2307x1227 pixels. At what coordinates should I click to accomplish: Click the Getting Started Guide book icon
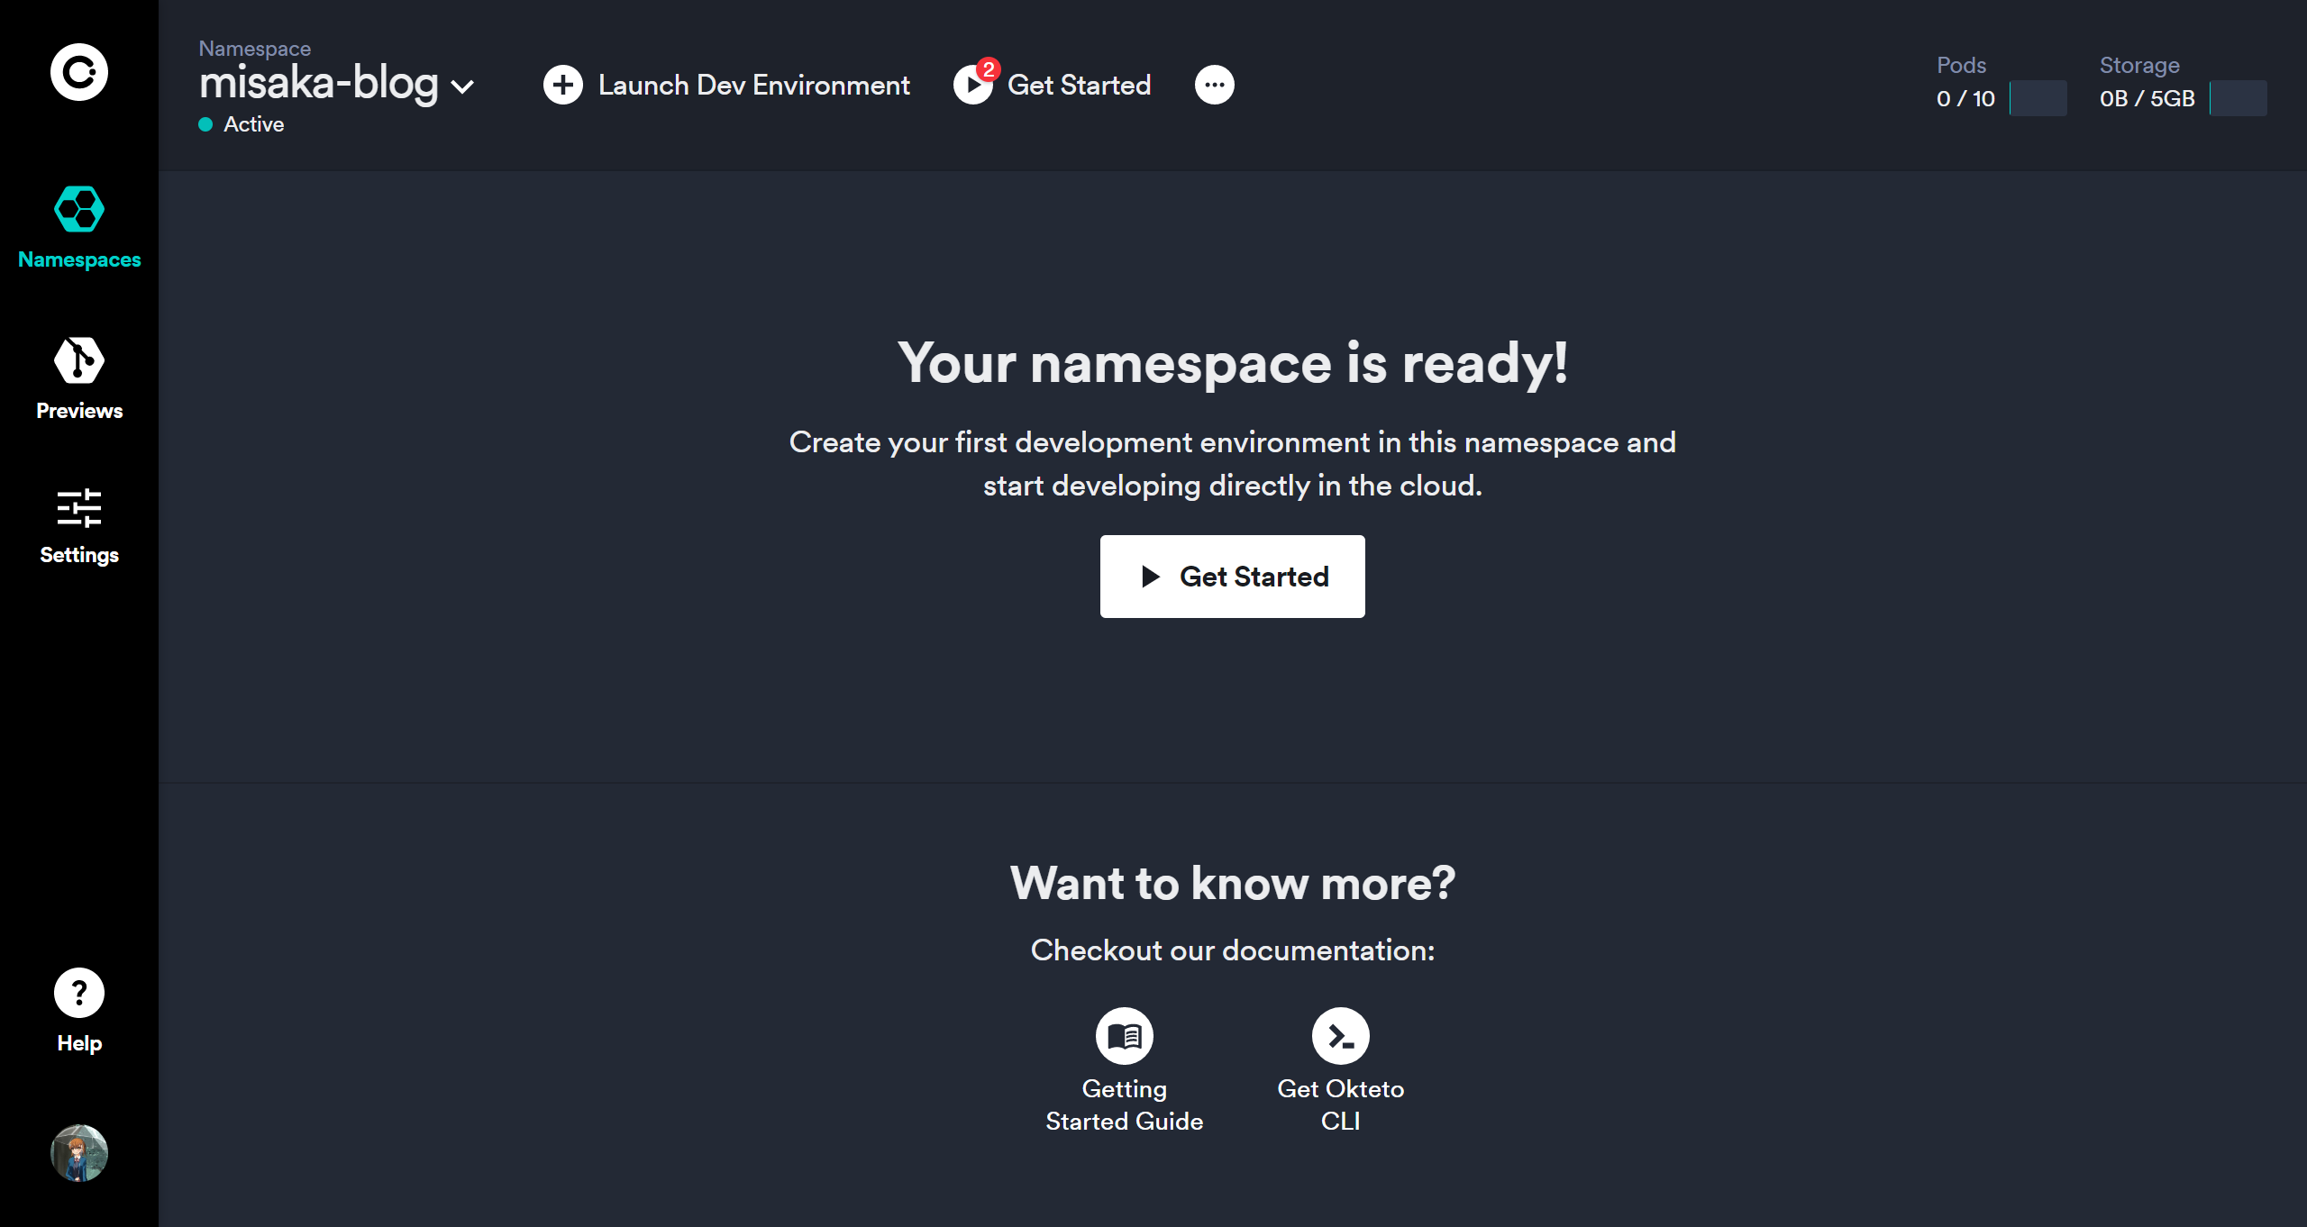pyautogui.click(x=1124, y=1036)
